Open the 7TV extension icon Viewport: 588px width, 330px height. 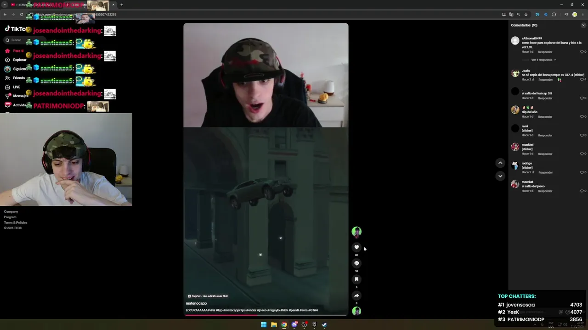(537, 14)
